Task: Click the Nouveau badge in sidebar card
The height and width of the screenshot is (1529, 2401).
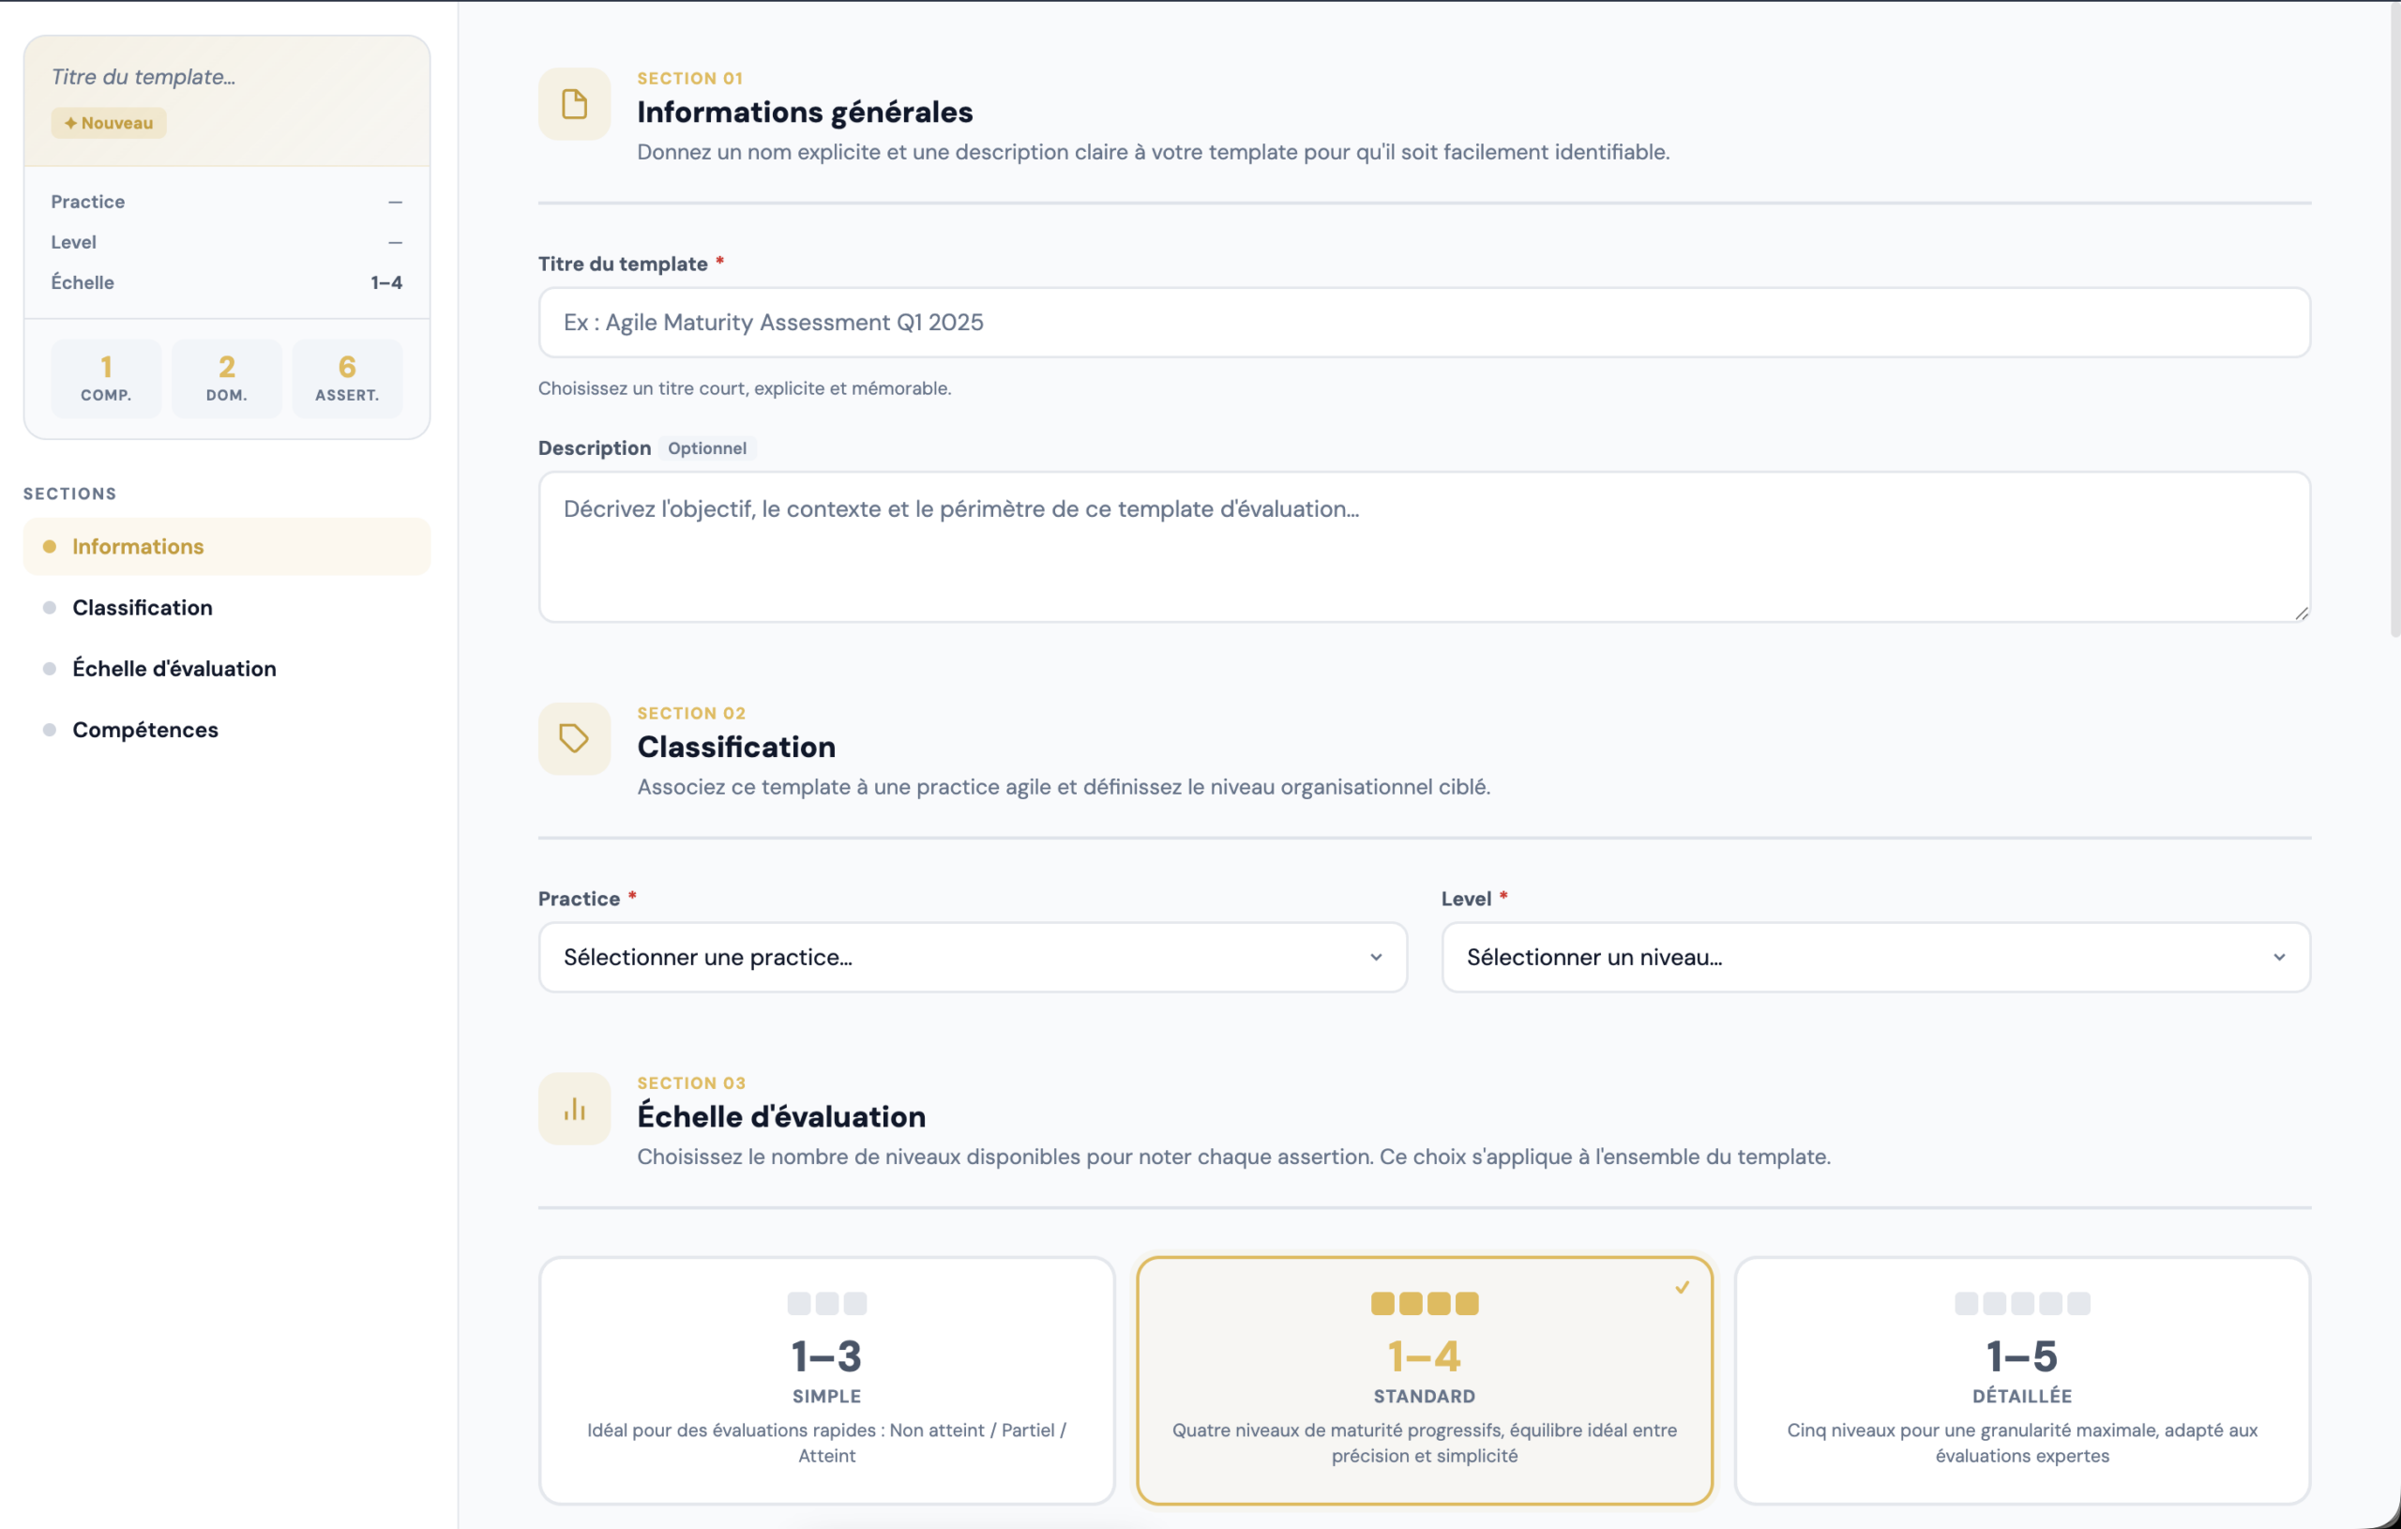Action: point(109,123)
